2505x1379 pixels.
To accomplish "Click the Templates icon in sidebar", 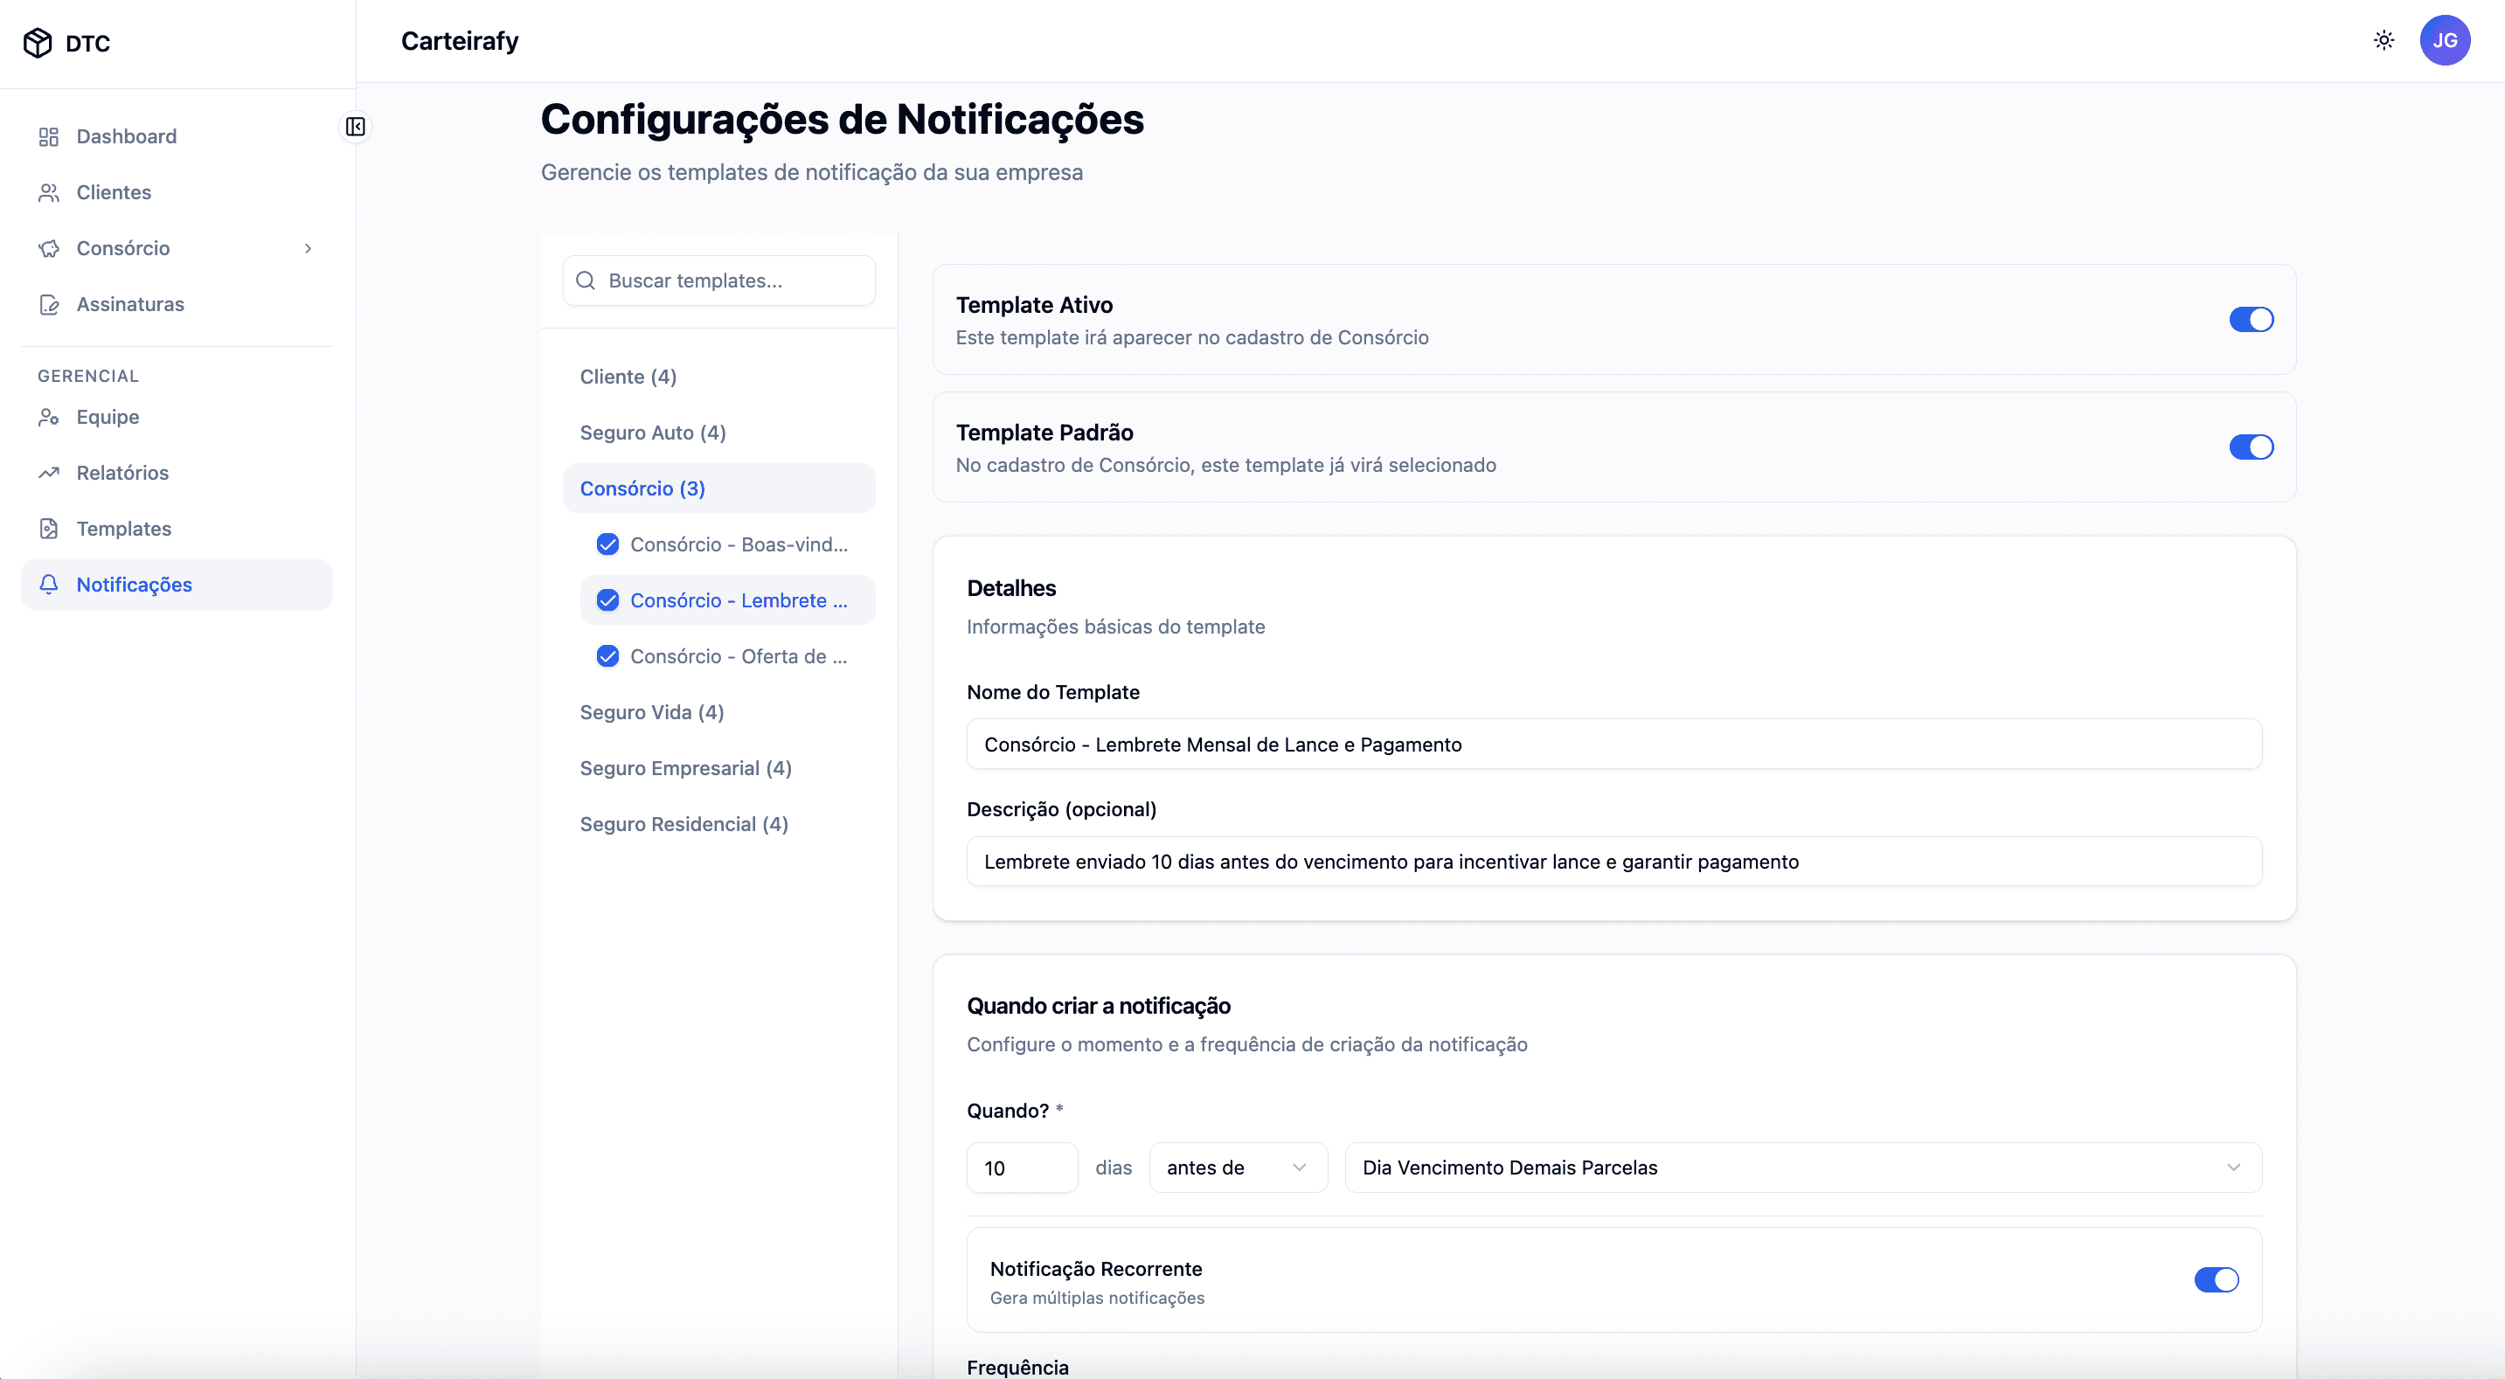I will [50, 528].
